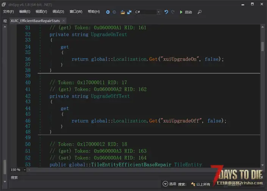The height and width of the screenshot is (191, 267).
Task: Open the 调试(D) menu
Action: click(x=58, y=12)
